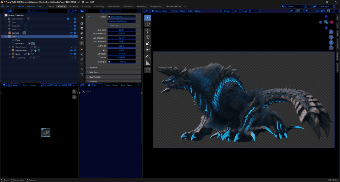
Task: Open the Render menu
Action: click(x=21, y=6)
